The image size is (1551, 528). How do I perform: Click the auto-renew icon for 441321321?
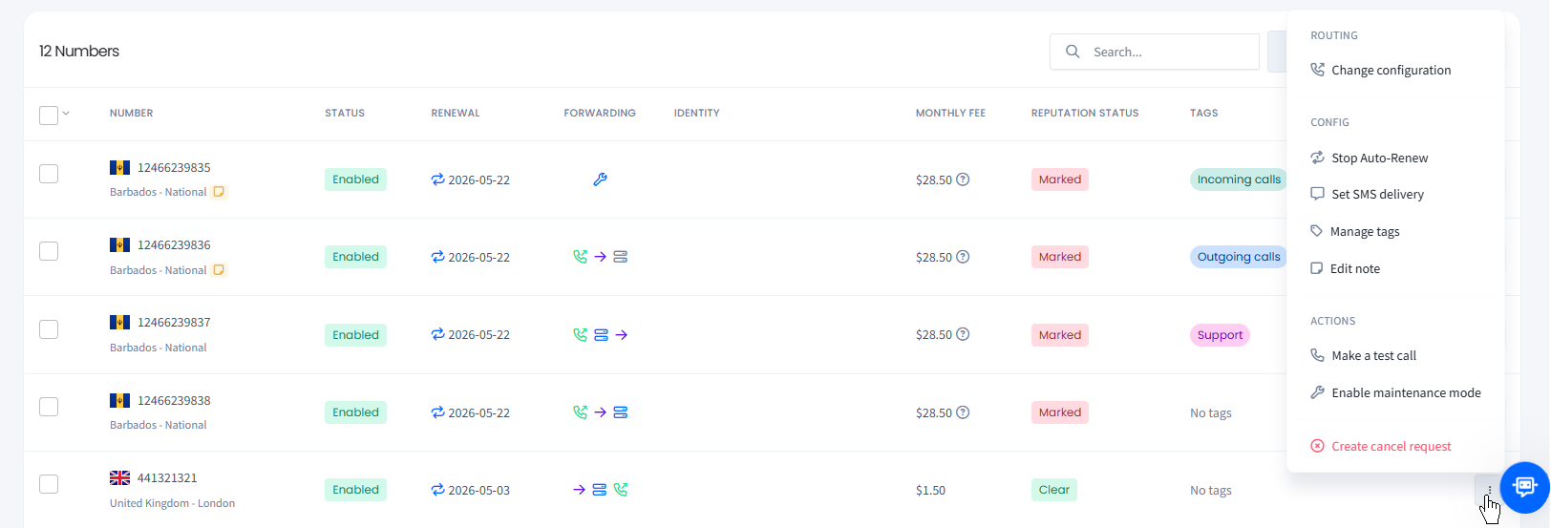pos(437,490)
